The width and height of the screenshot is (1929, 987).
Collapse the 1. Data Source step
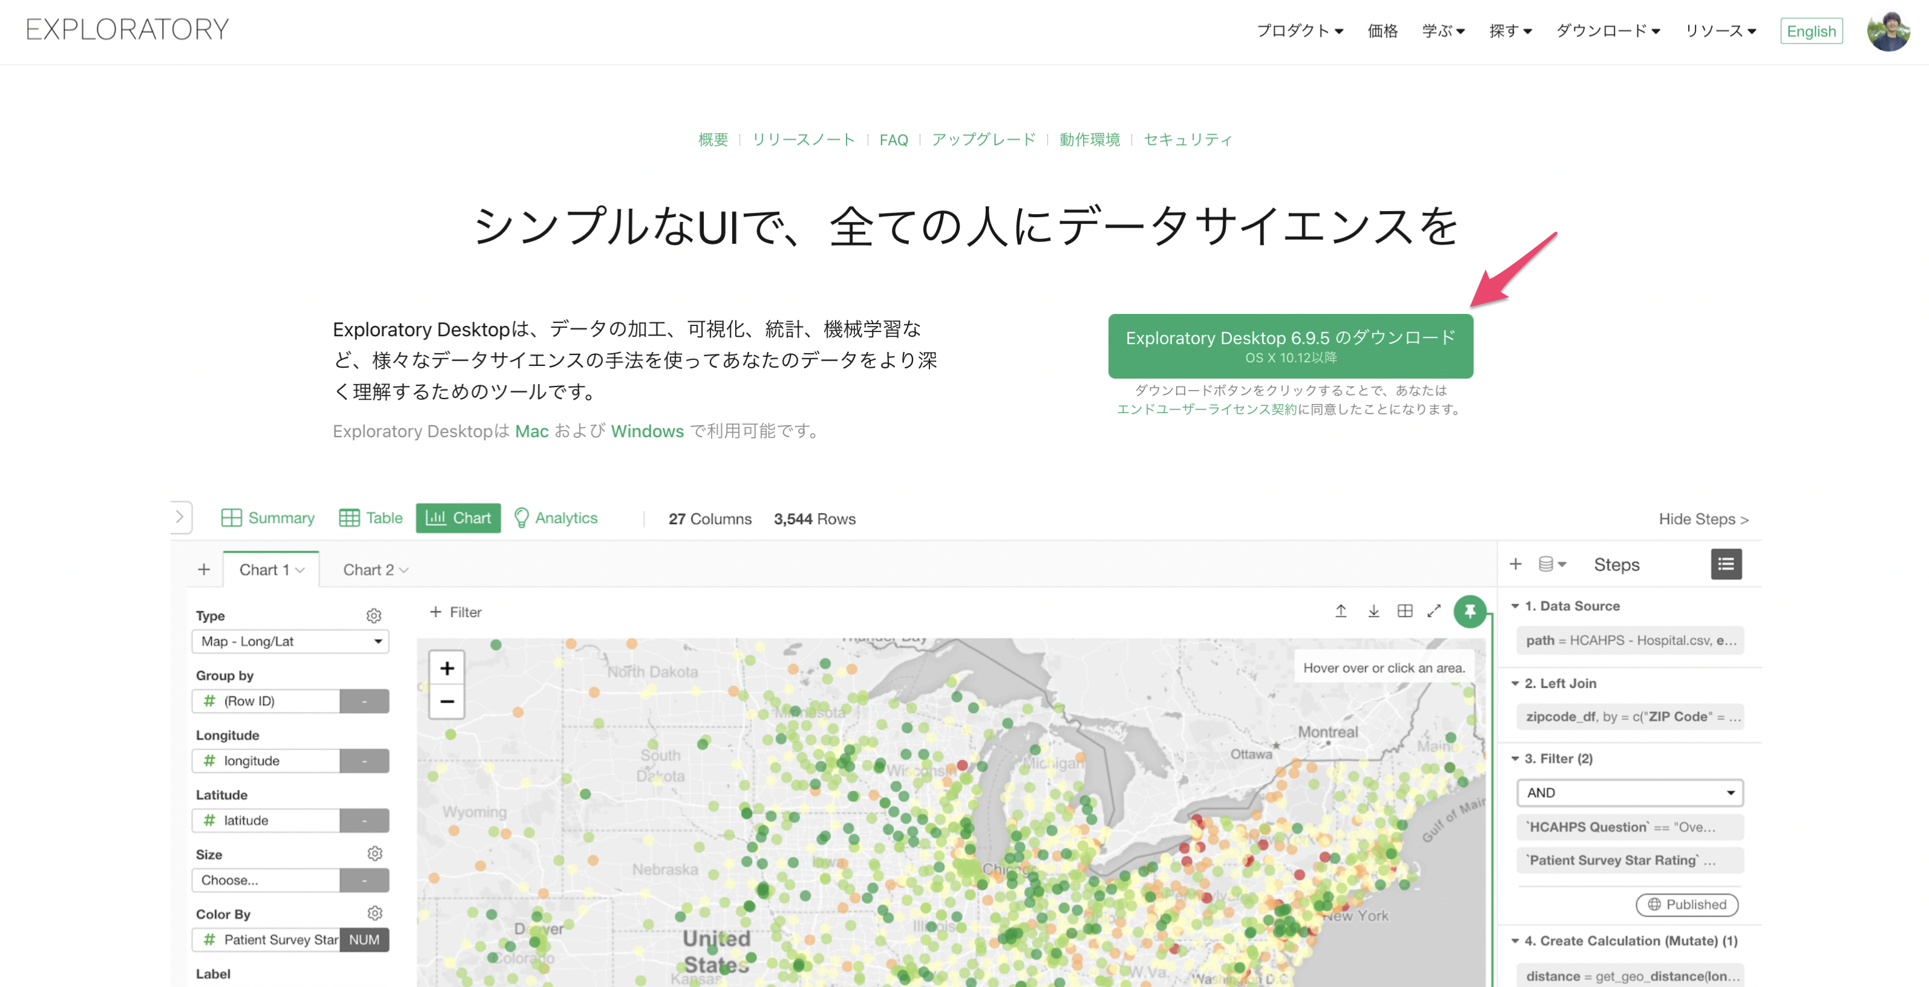[1516, 606]
